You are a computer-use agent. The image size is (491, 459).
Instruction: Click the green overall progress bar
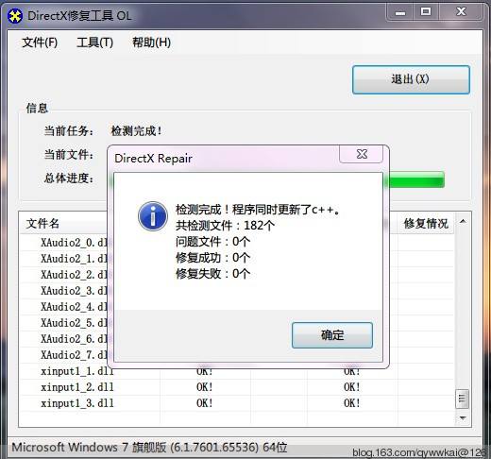click(416, 179)
